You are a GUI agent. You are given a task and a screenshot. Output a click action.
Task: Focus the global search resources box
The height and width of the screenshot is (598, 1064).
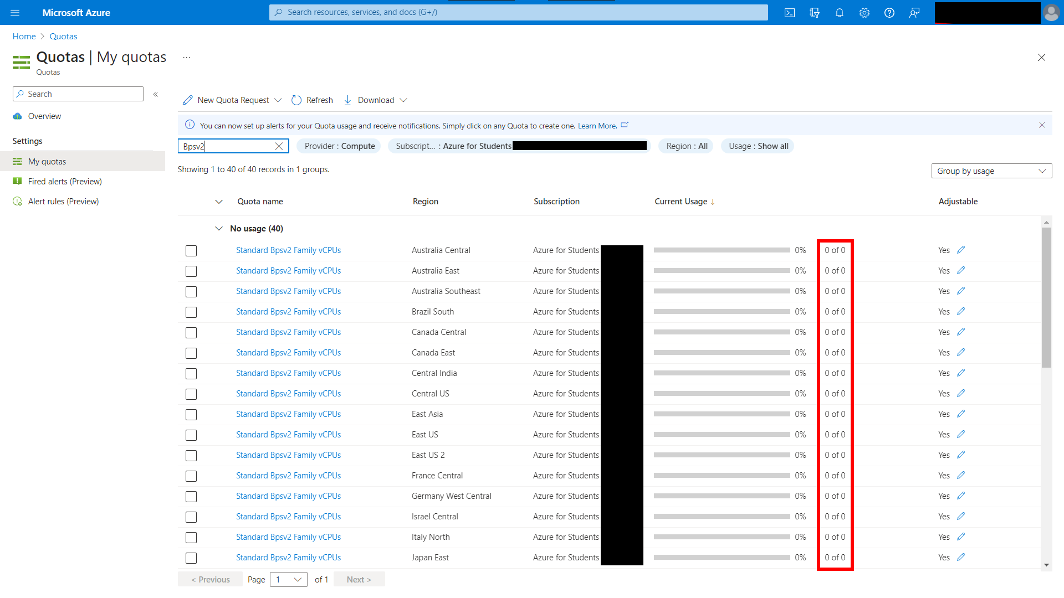(x=519, y=12)
